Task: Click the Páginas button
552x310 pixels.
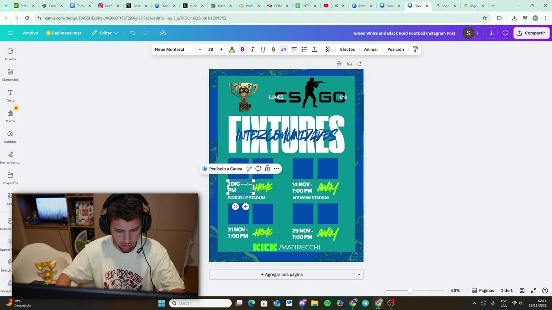Action: click(483, 291)
